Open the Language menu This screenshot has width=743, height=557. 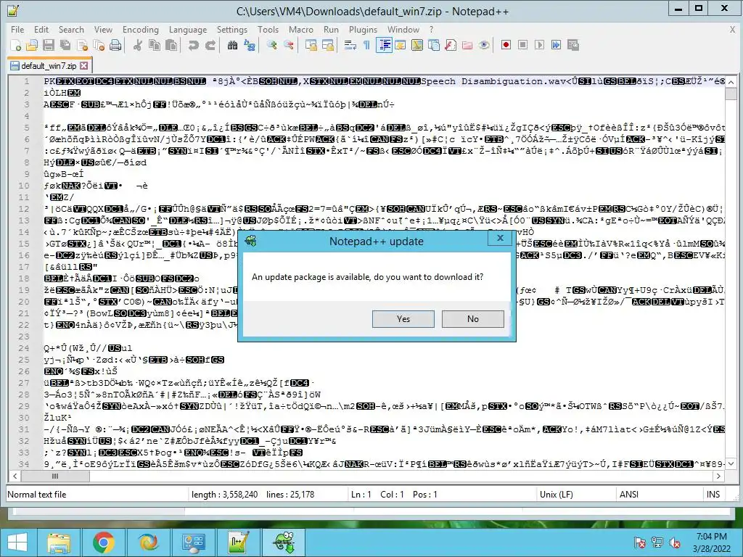coord(188,29)
